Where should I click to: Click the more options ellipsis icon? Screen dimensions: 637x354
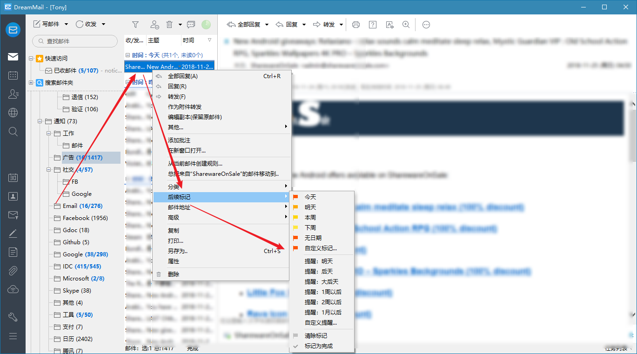[426, 25]
